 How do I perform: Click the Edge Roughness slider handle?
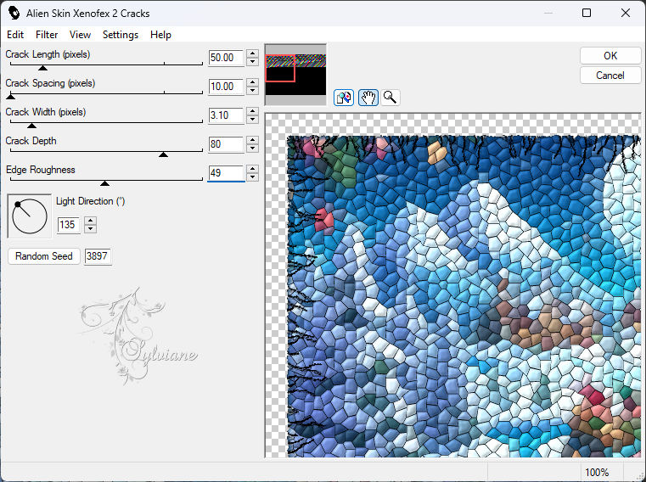(x=105, y=183)
